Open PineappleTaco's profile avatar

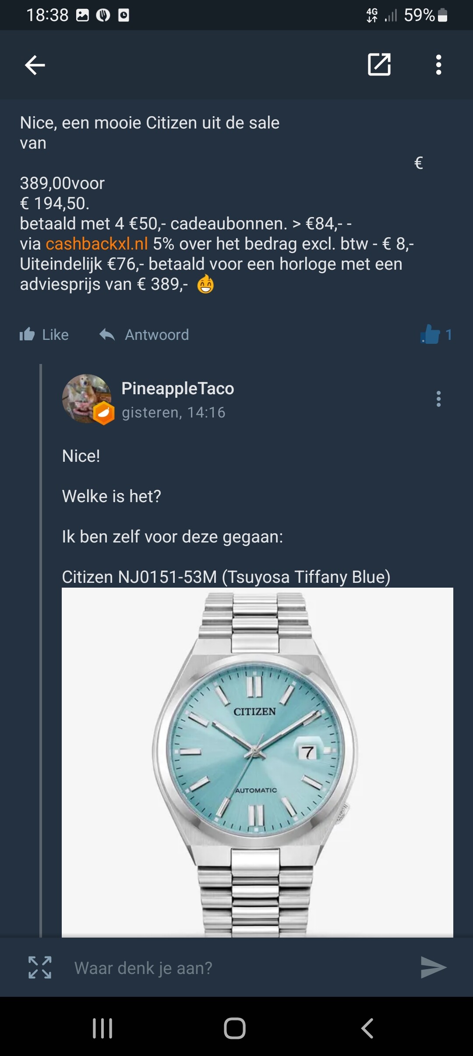point(87,398)
